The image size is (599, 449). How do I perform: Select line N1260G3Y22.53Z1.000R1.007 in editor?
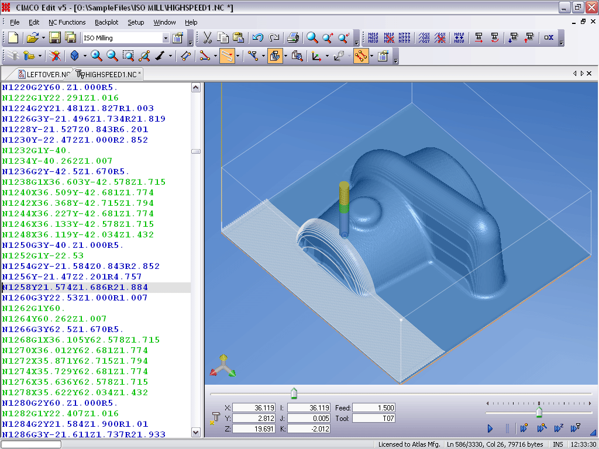(x=75, y=298)
